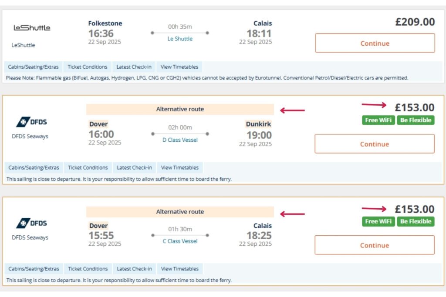Switch to View Timetables on LeShuttle row
This screenshot has width=446, height=297.
[179, 67]
